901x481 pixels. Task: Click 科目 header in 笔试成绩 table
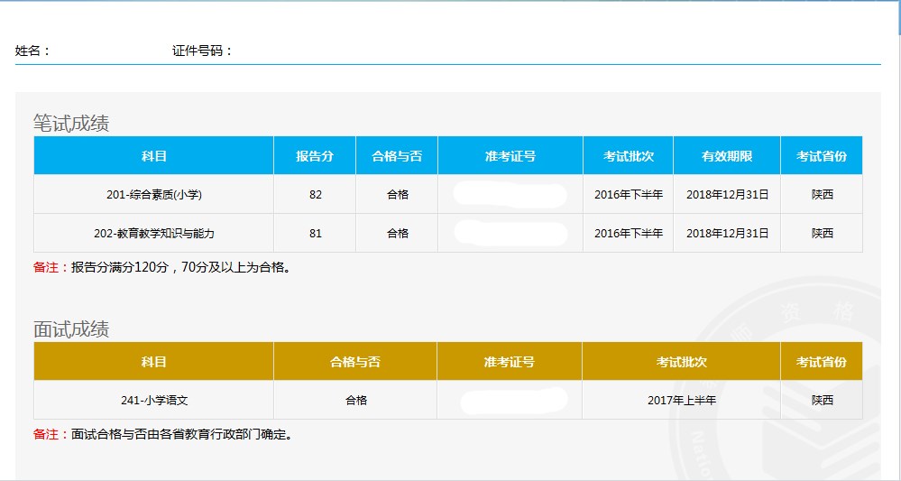pos(153,156)
